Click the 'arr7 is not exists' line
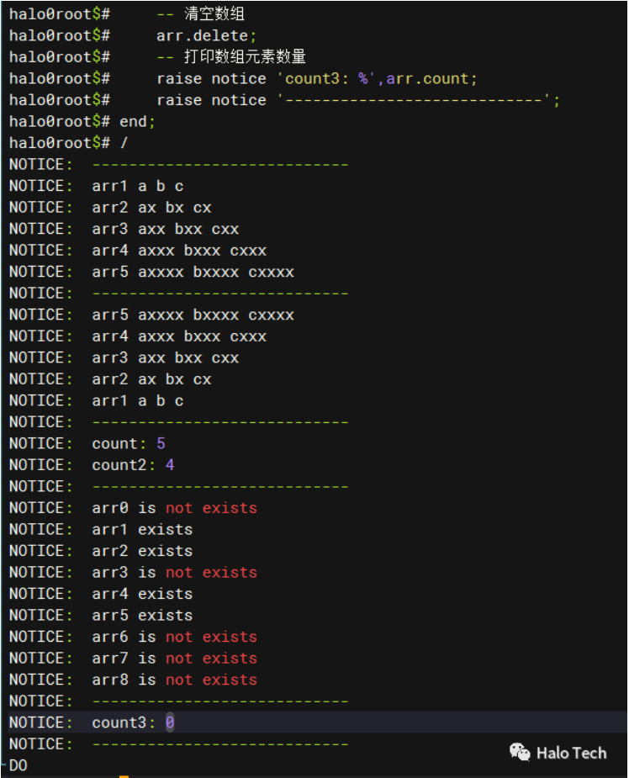The image size is (629, 778). tap(174, 659)
